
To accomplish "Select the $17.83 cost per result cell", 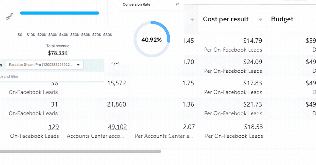I will point(232,88).
